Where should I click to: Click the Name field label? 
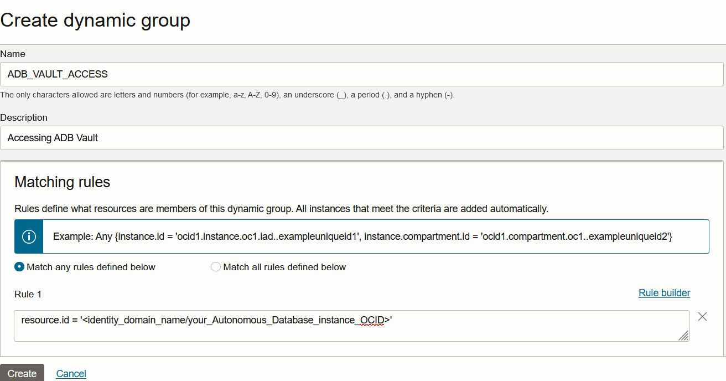tap(13, 54)
